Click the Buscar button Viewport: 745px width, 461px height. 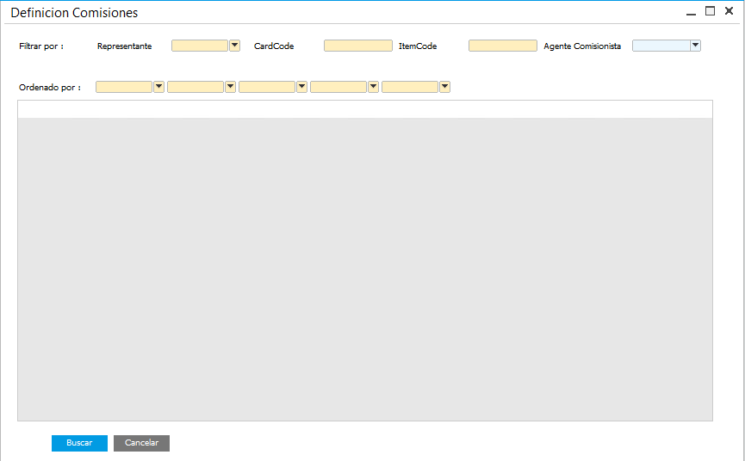pyautogui.click(x=79, y=443)
